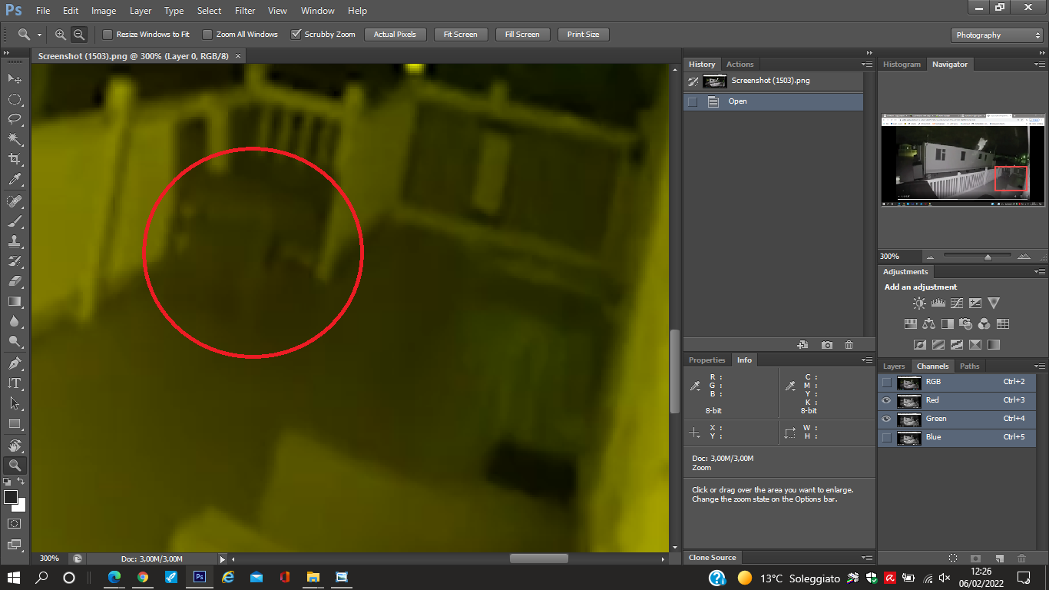Screen dimensions: 1049x590
Task: Click the Brightness/Contrast adjustment icon
Action: [919, 303]
